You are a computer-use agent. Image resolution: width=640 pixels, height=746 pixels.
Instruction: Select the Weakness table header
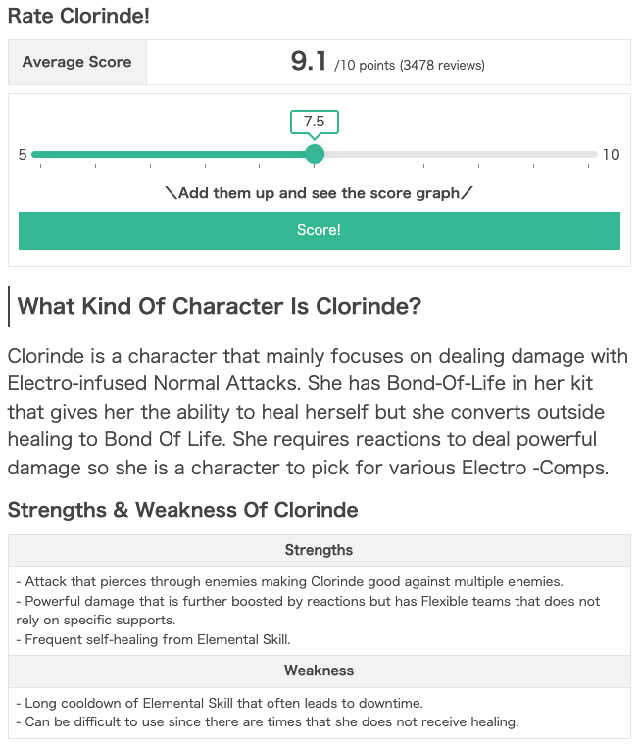coord(319,671)
